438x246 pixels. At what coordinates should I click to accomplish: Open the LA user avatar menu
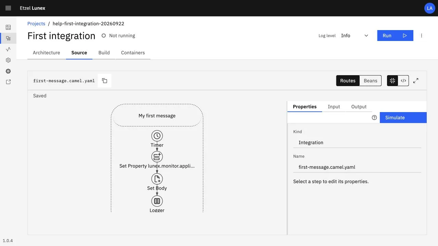pyautogui.click(x=429, y=8)
